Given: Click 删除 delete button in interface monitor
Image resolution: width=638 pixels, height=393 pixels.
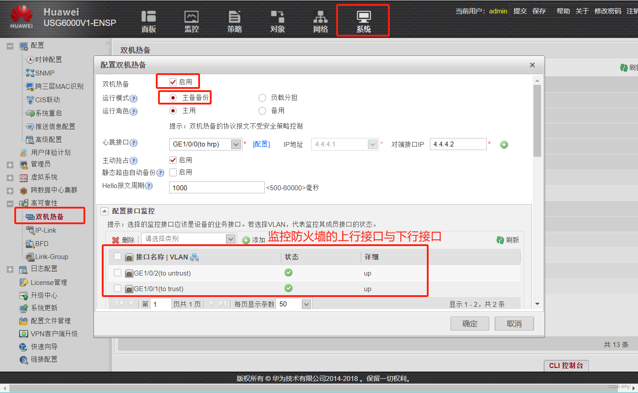Looking at the screenshot, I should (123, 240).
